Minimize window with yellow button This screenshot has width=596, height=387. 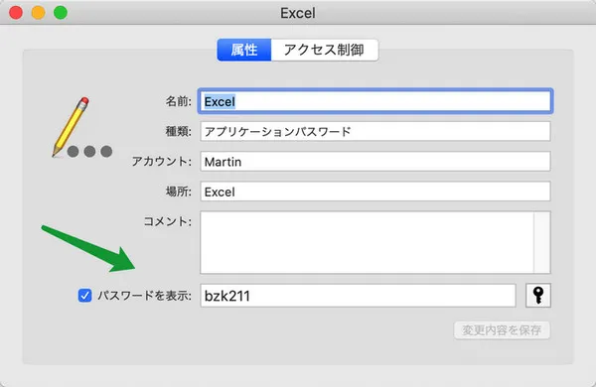click(x=38, y=13)
